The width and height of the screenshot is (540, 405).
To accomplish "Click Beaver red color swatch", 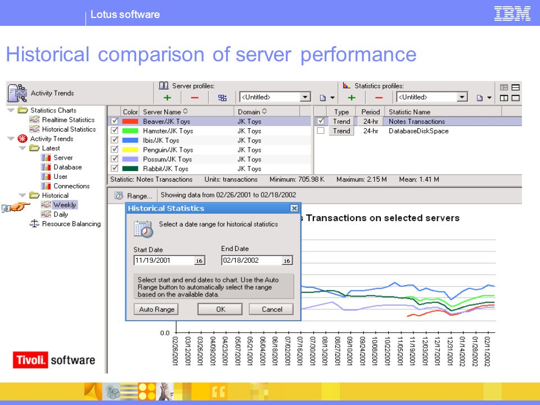I will (x=130, y=121).
